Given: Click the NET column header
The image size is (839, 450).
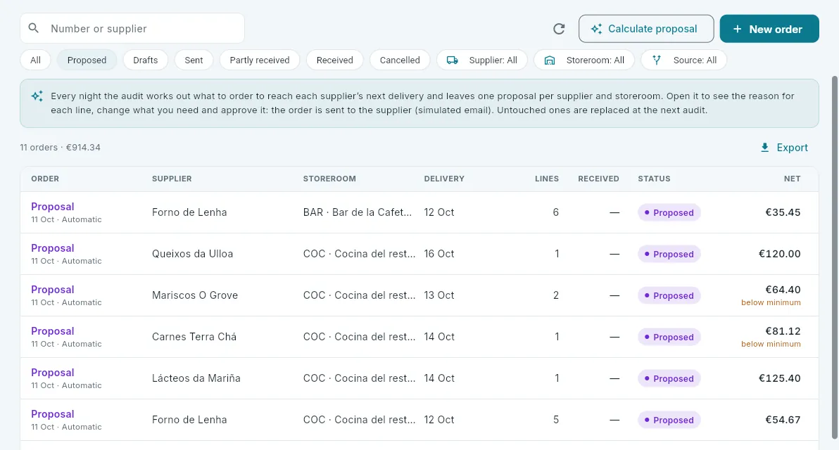Looking at the screenshot, I should click(x=792, y=179).
